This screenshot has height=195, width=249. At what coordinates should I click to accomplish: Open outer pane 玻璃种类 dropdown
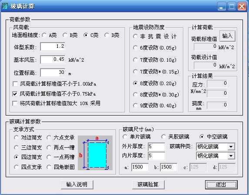pos(231,147)
